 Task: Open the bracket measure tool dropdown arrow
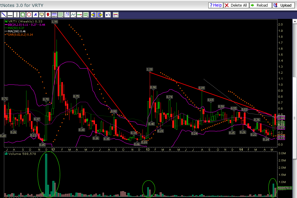pos(88,16)
